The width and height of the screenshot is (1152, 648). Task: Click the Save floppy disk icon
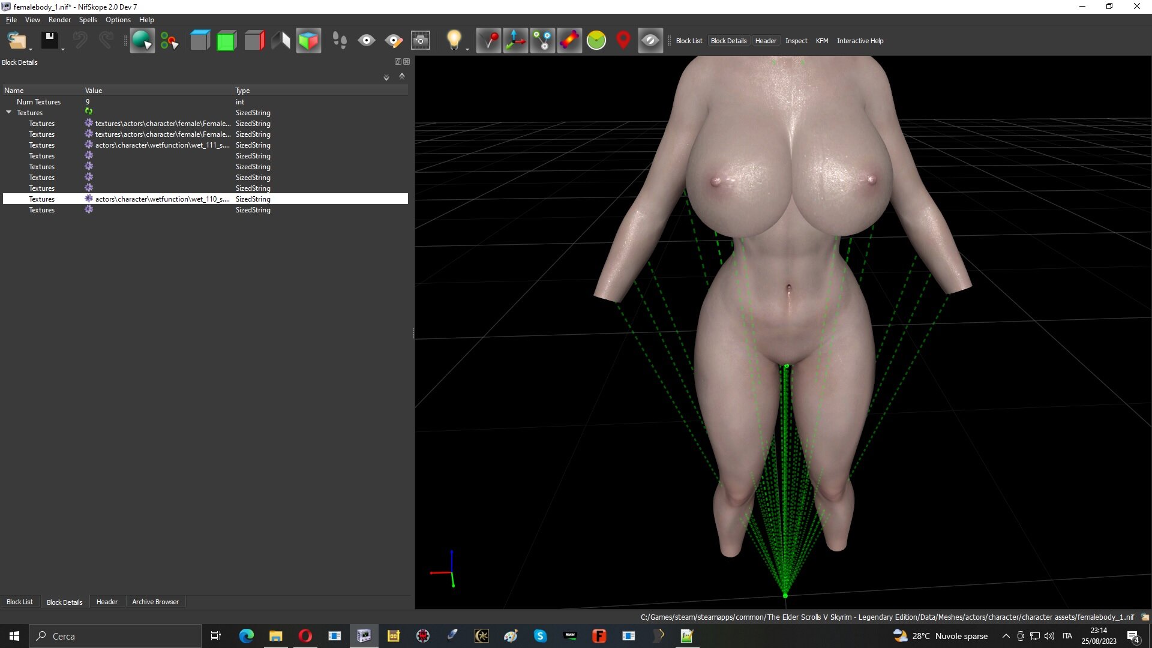pyautogui.click(x=49, y=41)
